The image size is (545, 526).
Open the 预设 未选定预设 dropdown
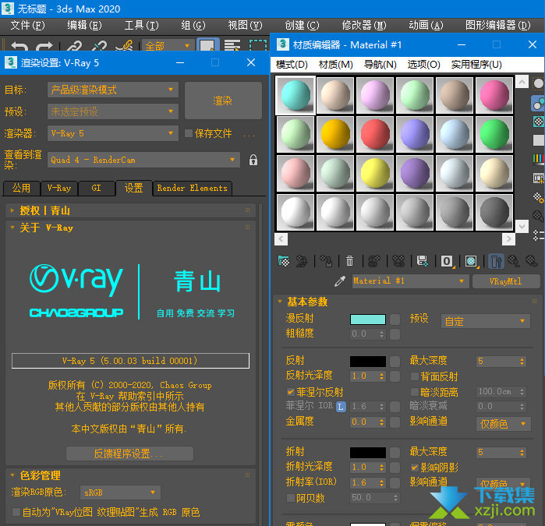point(113,111)
